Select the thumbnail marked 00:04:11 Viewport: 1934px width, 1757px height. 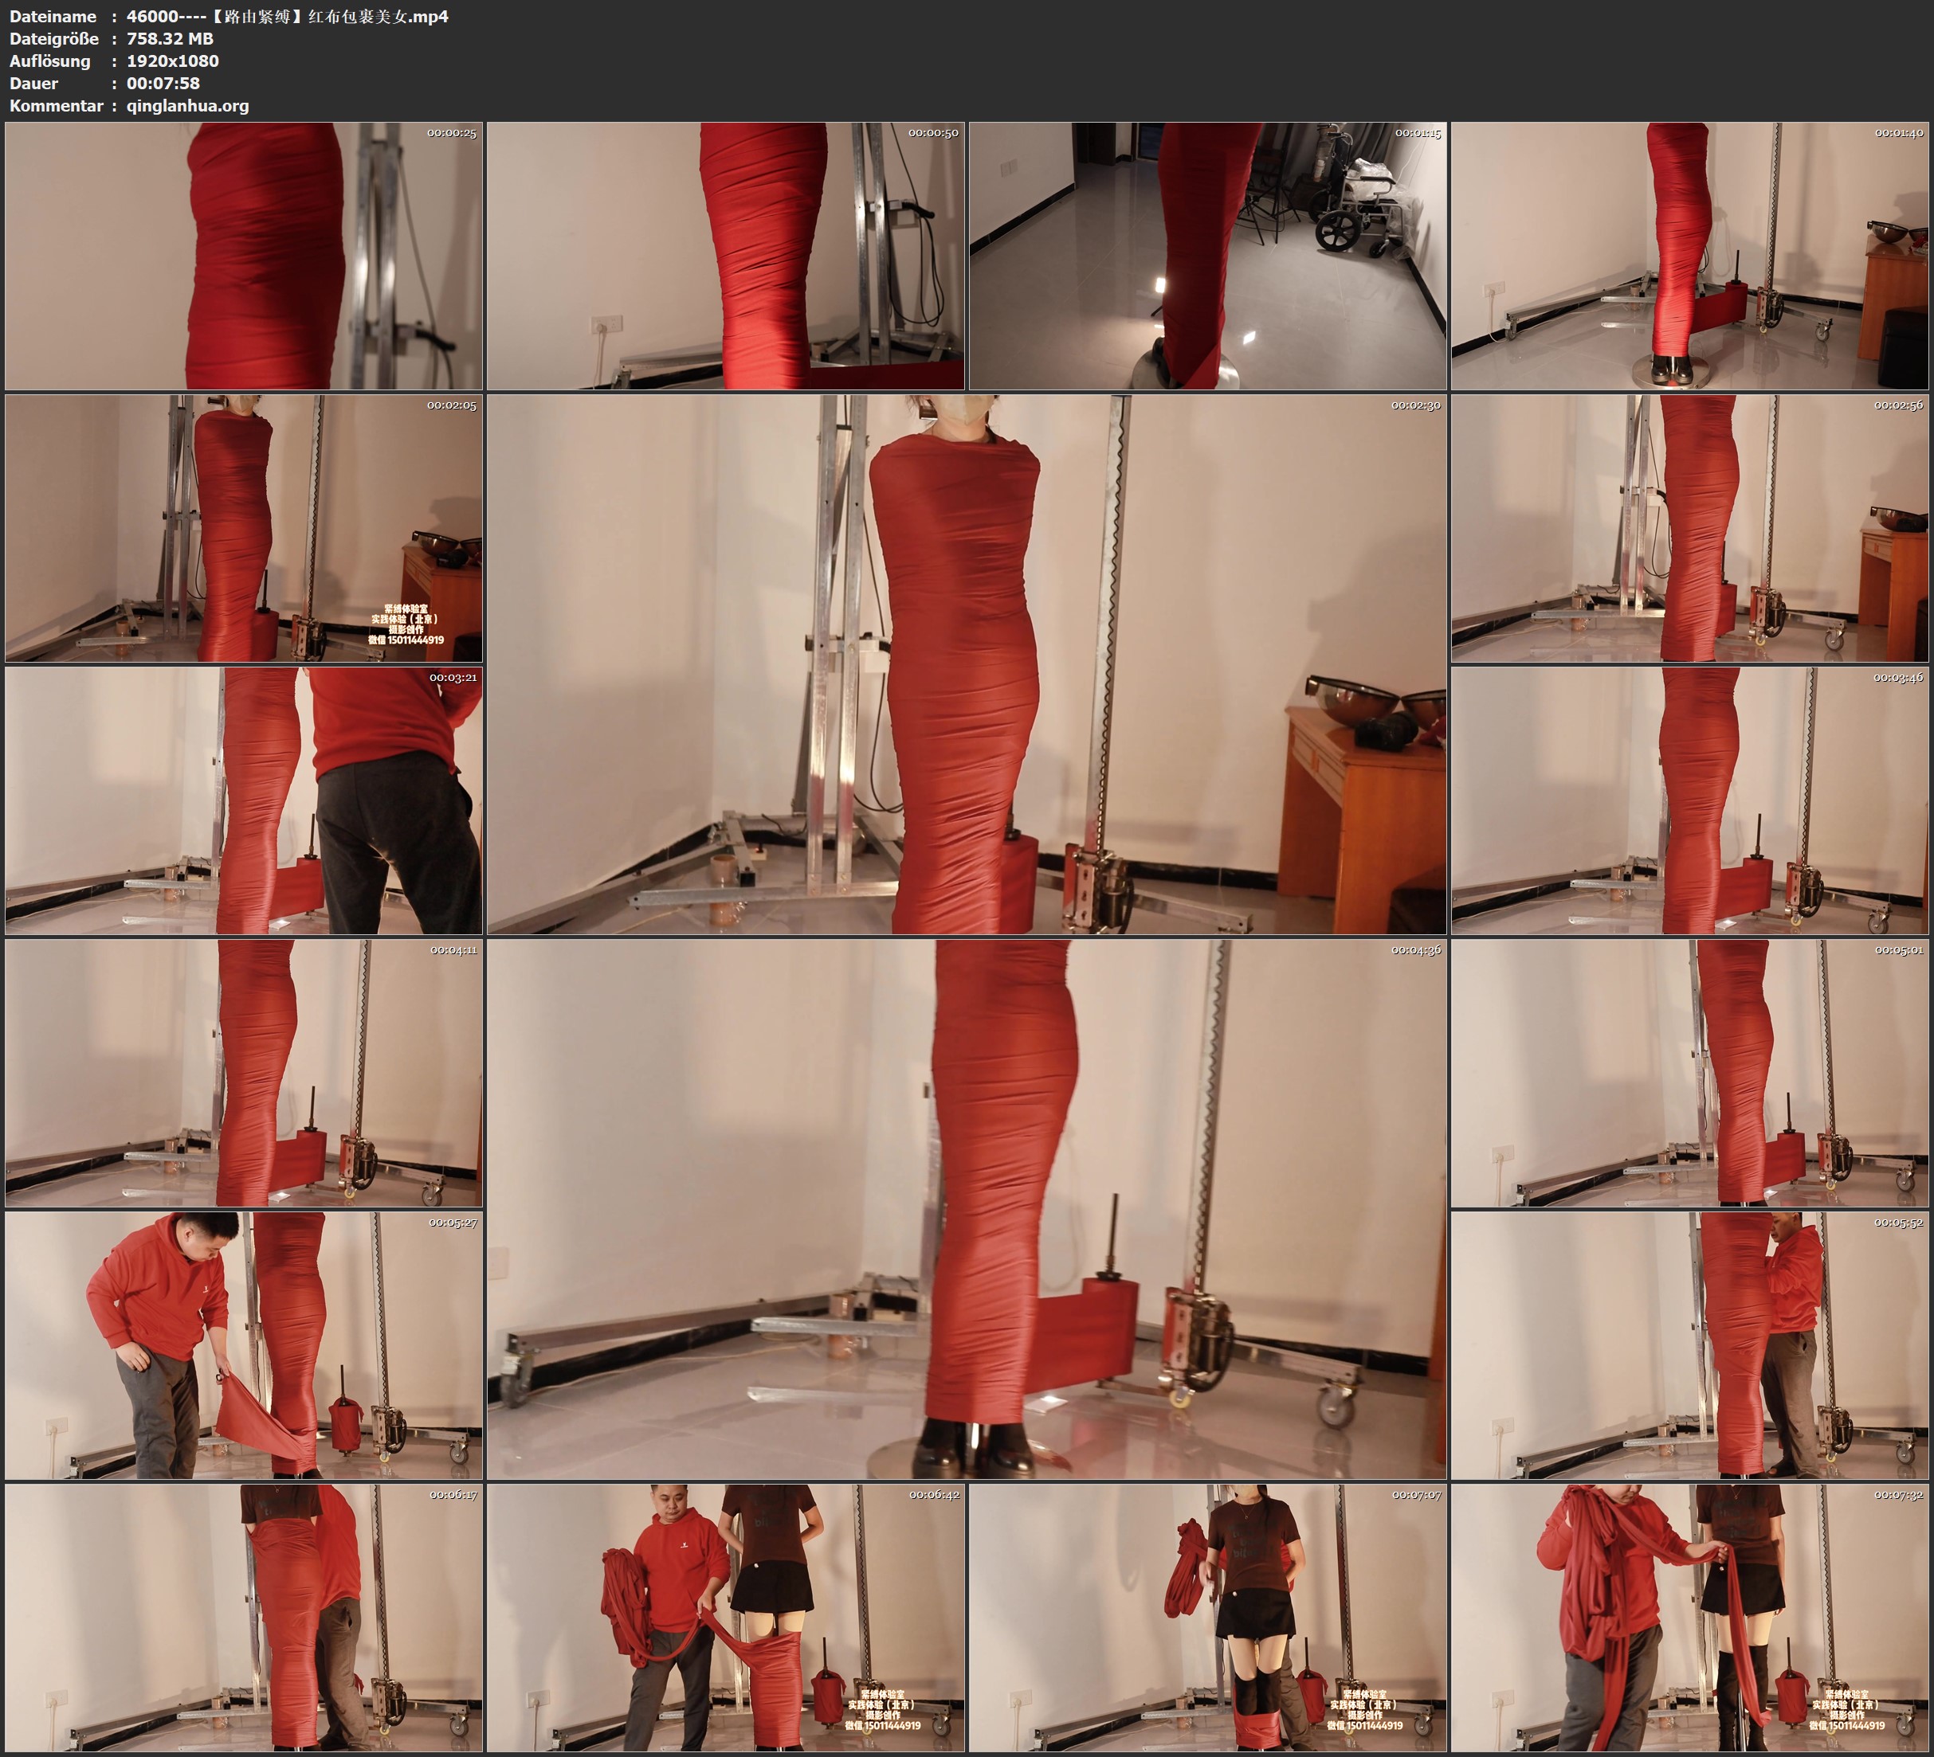point(244,1072)
